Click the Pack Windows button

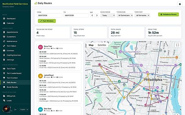47,21
